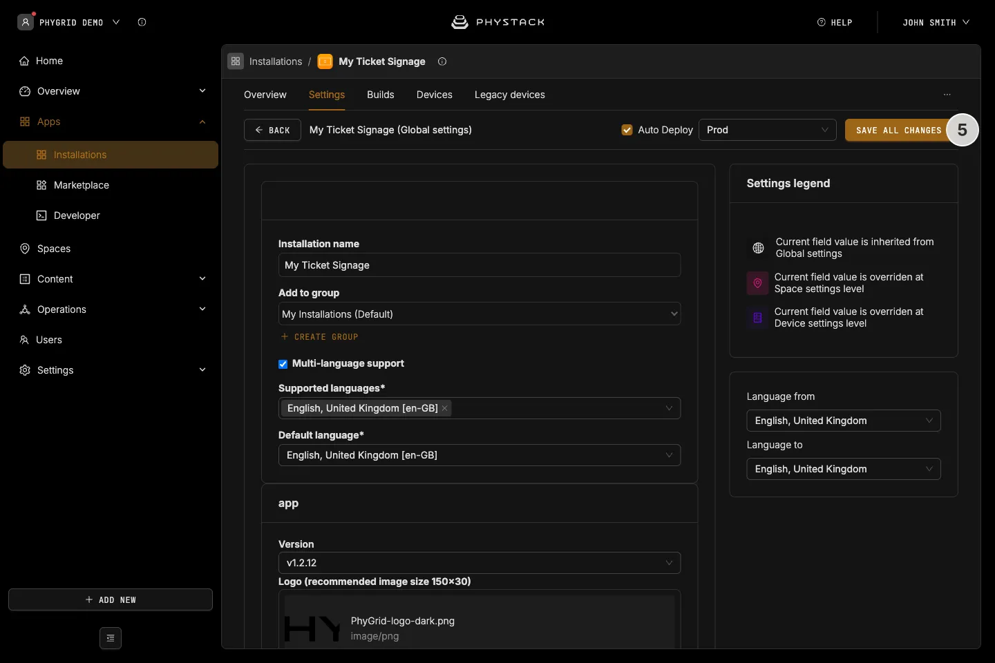
Task: Open the John Smith user menu
Action: pyautogui.click(x=936, y=22)
